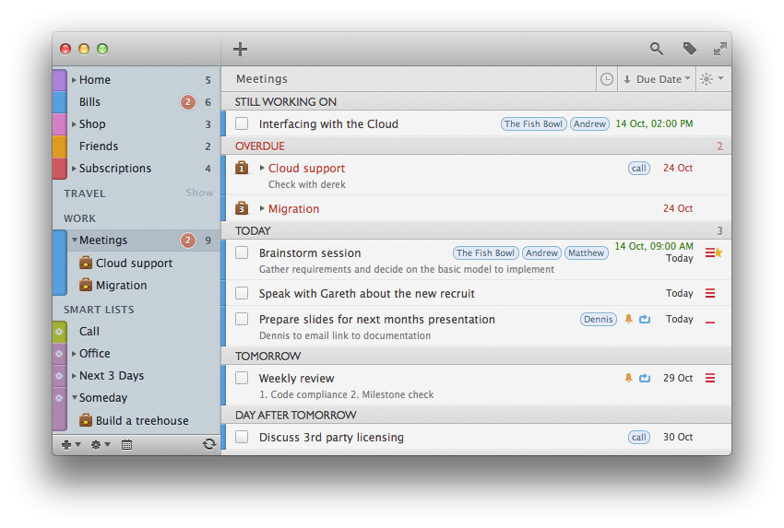The height and width of the screenshot is (528, 784).
Task: Check off Prepare slides task
Action: (242, 319)
